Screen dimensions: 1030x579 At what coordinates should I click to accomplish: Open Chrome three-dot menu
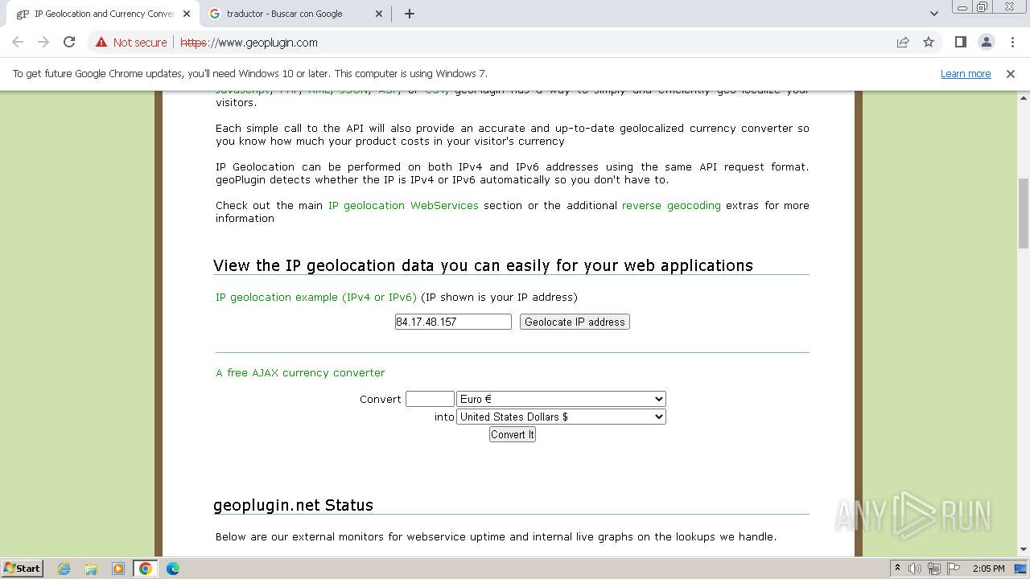(x=1012, y=43)
